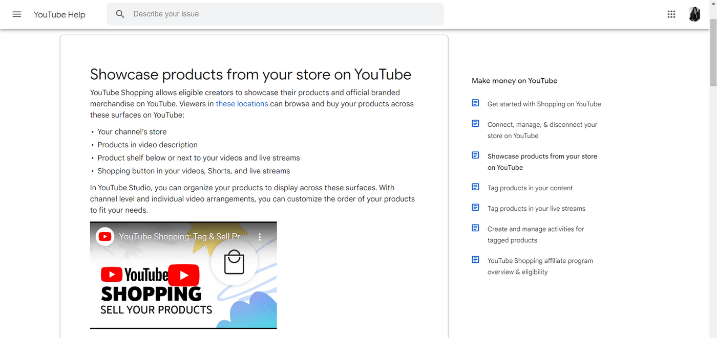The width and height of the screenshot is (717, 338).
Task: Select 'Showcase products from your store on YouTube'
Action: [x=542, y=162]
